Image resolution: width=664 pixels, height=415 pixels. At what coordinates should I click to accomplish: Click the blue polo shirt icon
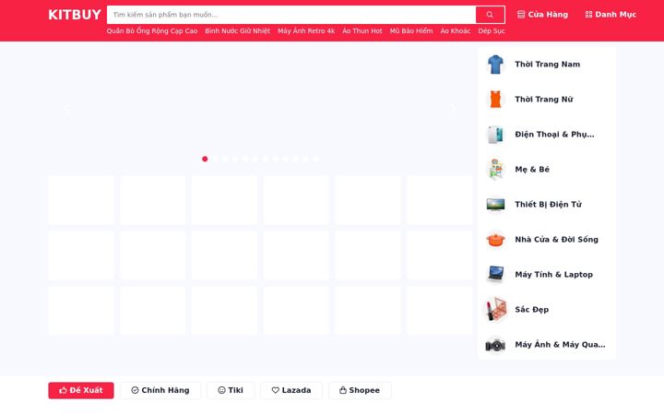pyautogui.click(x=495, y=65)
